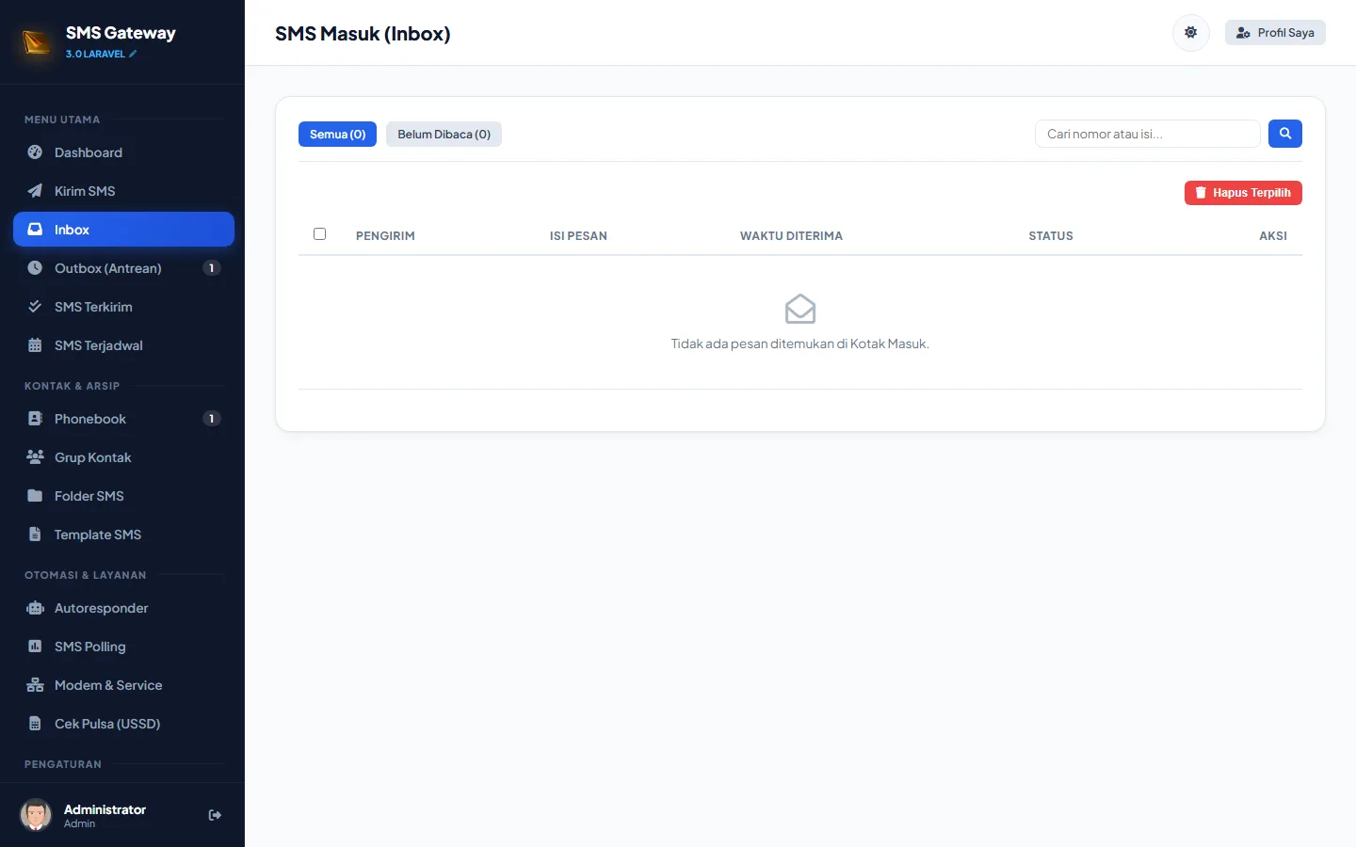Click the Grup Kontak people icon
This screenshot has width=1356, height=847.
tap(35, 457)
